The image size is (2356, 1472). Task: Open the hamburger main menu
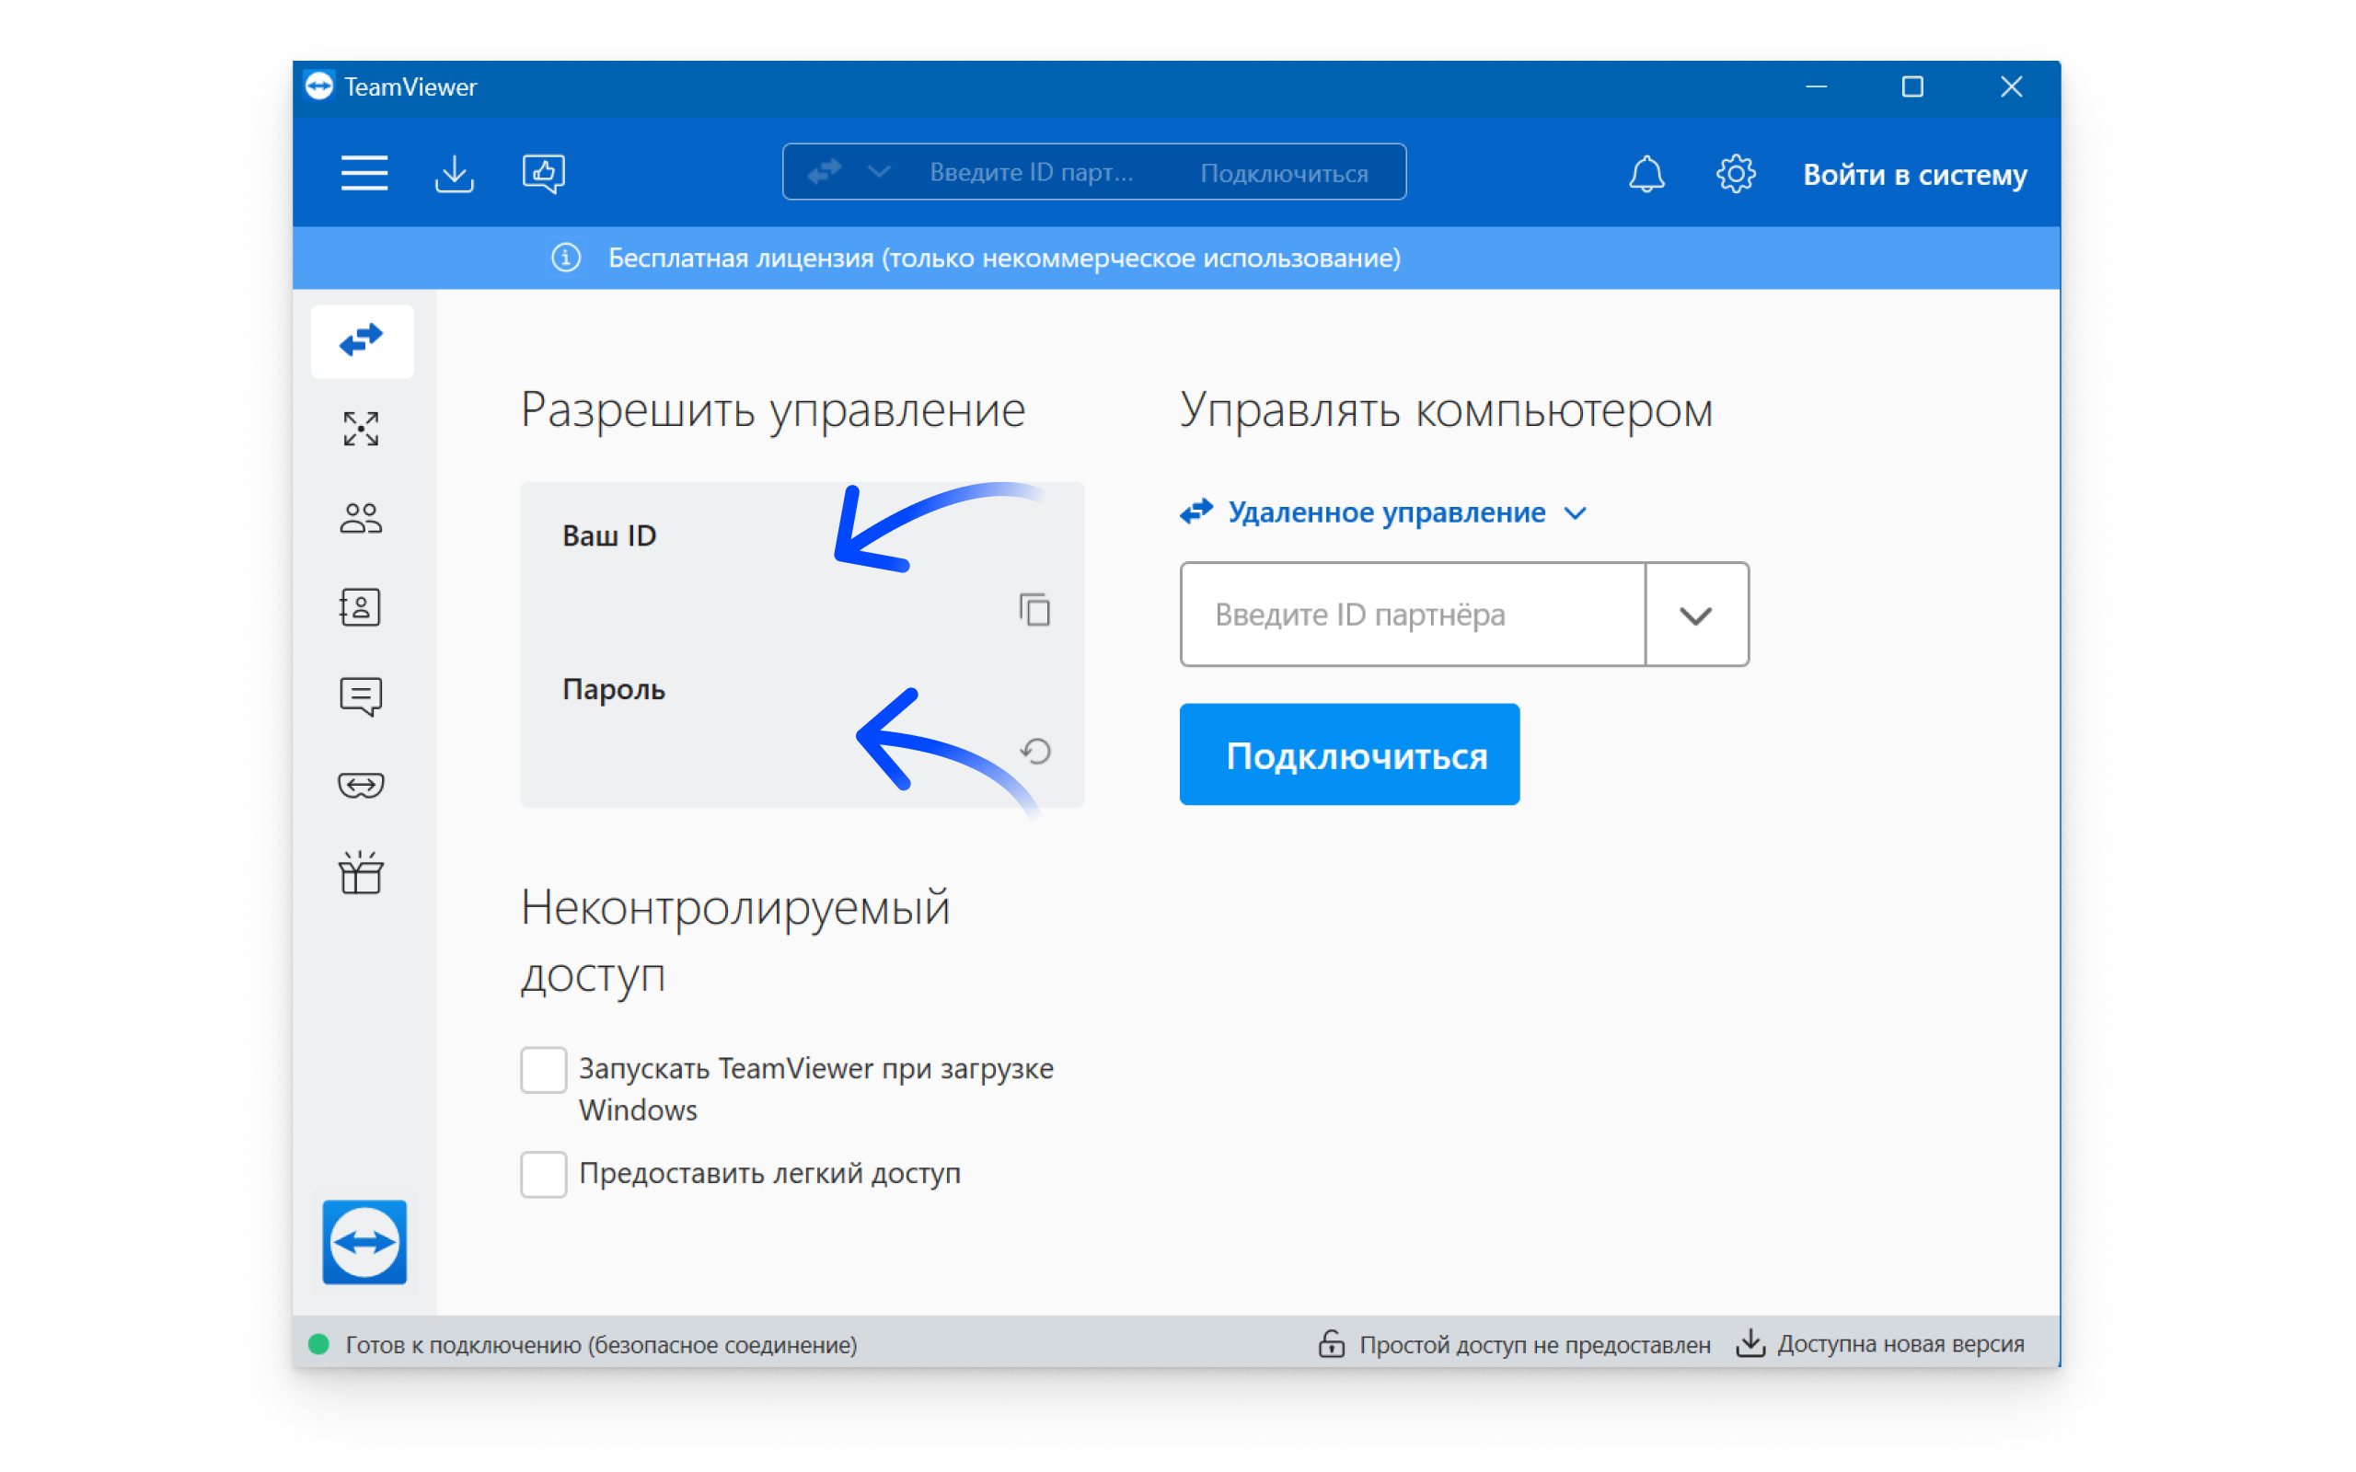click(364, 173)
